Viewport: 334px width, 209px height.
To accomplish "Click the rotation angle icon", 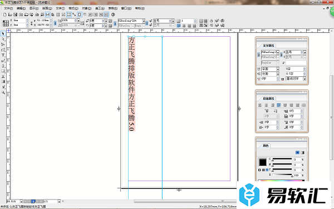I will [87, 21].
